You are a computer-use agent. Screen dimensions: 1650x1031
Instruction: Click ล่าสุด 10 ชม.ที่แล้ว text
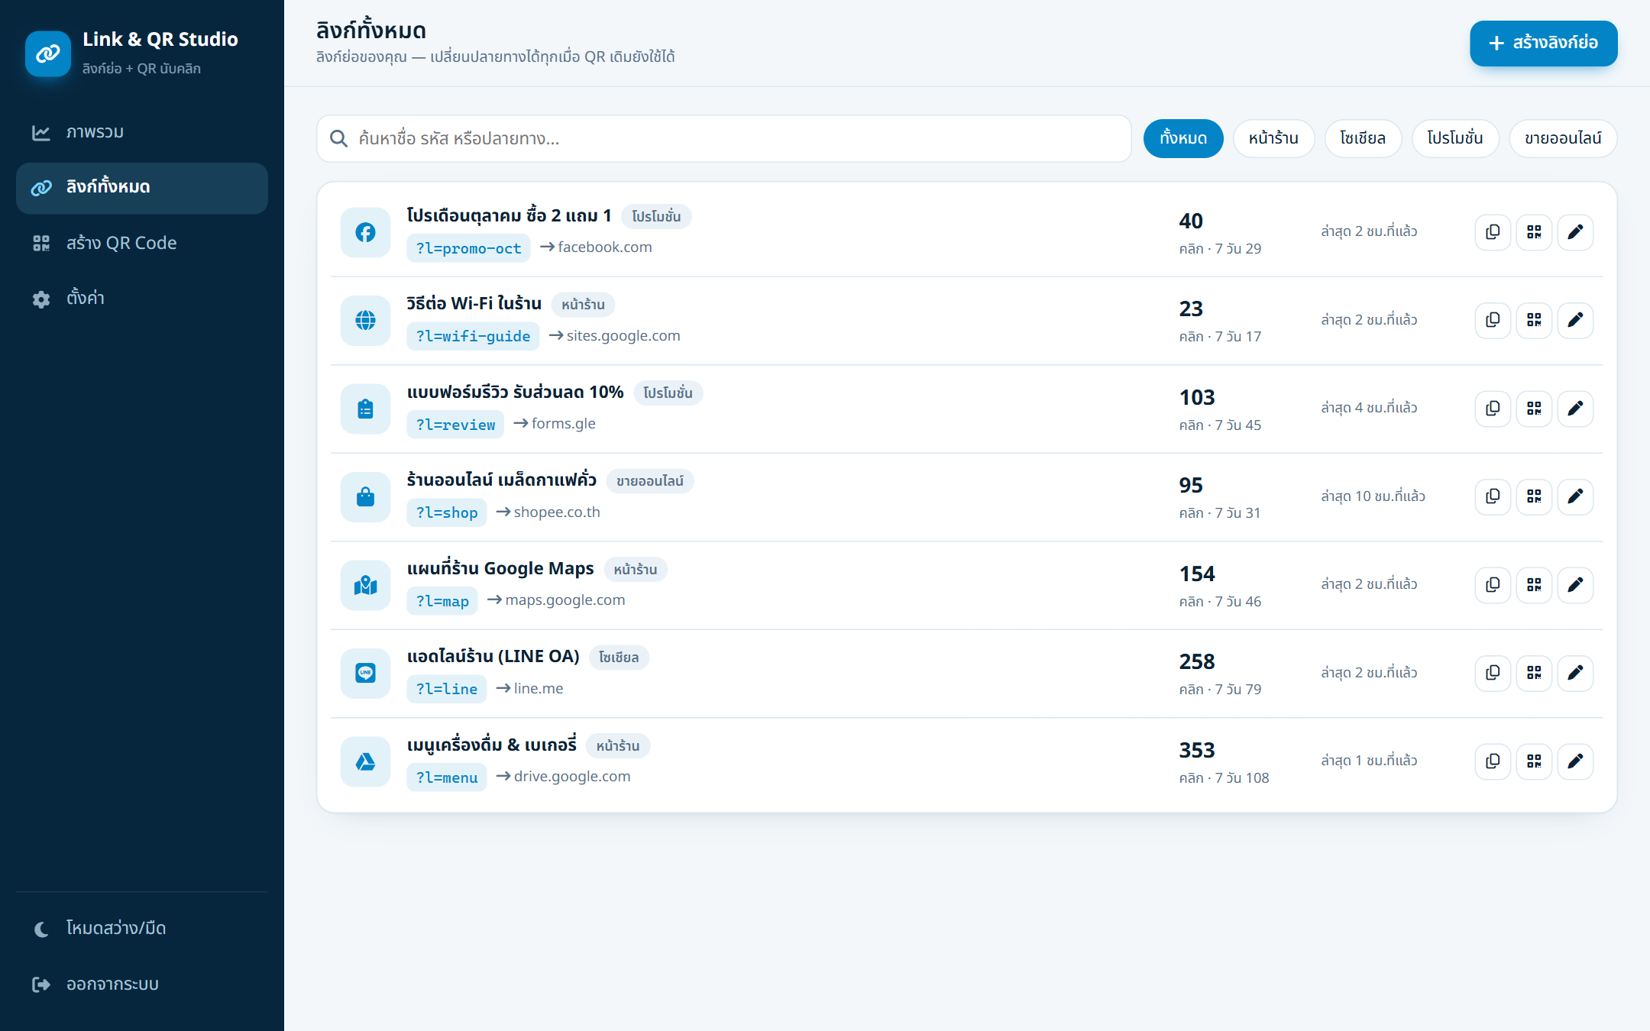pyautogui.click(x=1373, y=496)
